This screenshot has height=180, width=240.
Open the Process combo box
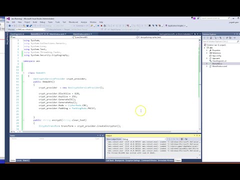click(x=30, y=29)
